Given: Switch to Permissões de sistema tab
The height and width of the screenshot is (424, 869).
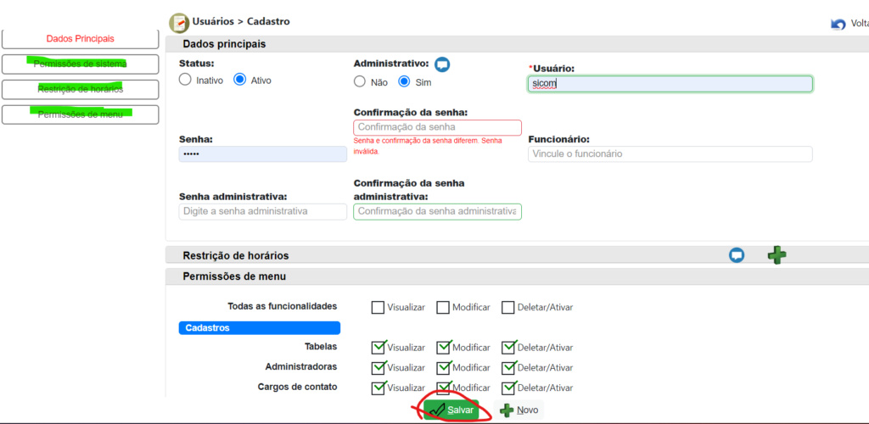Looking at the screenshot, I should tap(80, 64).
